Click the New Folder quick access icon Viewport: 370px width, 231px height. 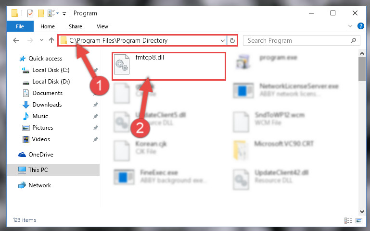41,13
